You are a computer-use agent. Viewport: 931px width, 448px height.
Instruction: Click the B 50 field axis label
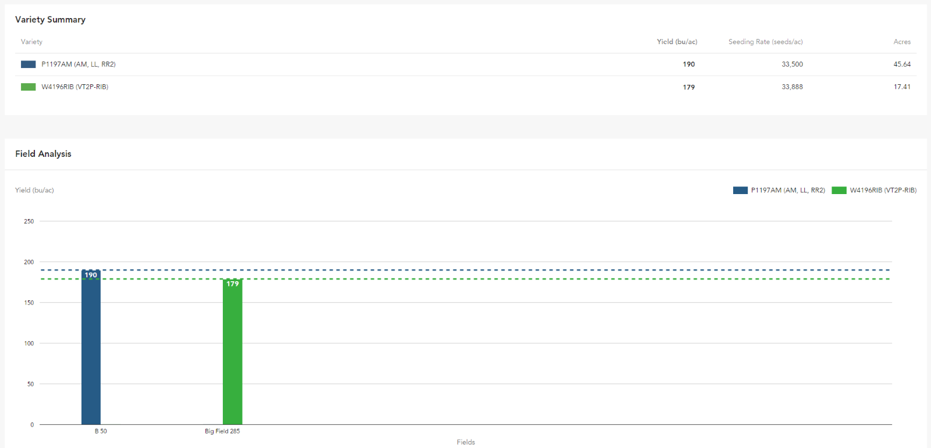coord(101,431)
